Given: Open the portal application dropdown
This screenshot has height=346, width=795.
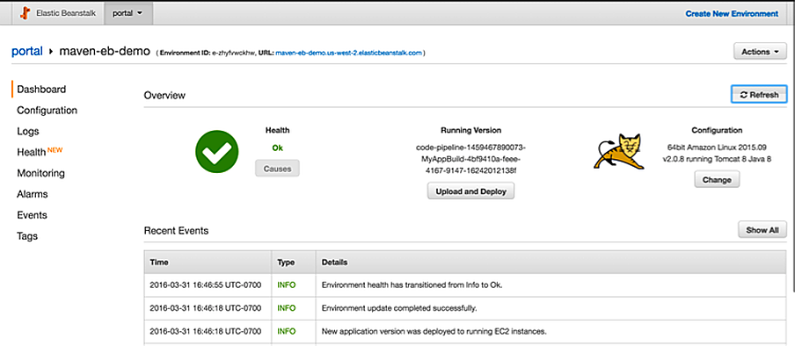Looking at the screenshot, I should 128,13.
